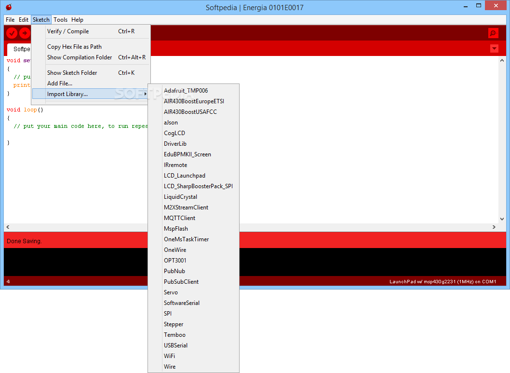This screenshot has width=510, height=373.
Task: Select Copy Hex File as Path
Action: click(x=91, y=46)
